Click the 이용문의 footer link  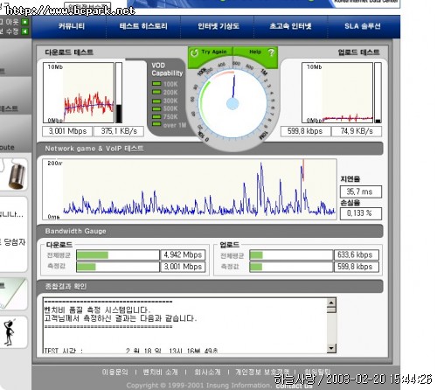(x=114, y=372)
